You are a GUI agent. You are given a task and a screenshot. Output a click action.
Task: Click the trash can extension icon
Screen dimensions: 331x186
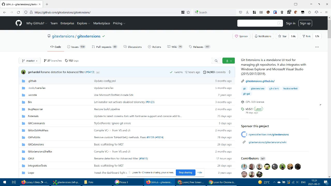pos(282,12)
